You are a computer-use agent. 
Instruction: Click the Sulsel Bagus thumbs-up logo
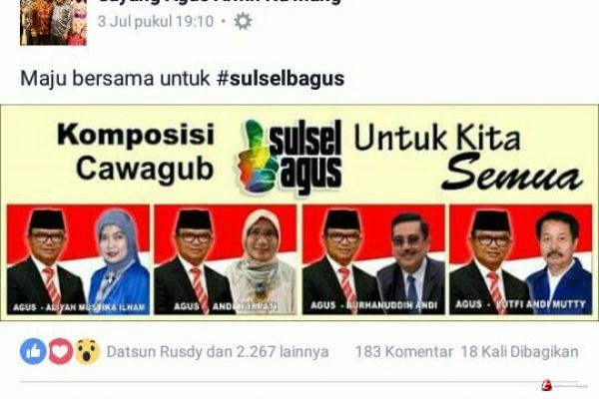tap(290, 157)
